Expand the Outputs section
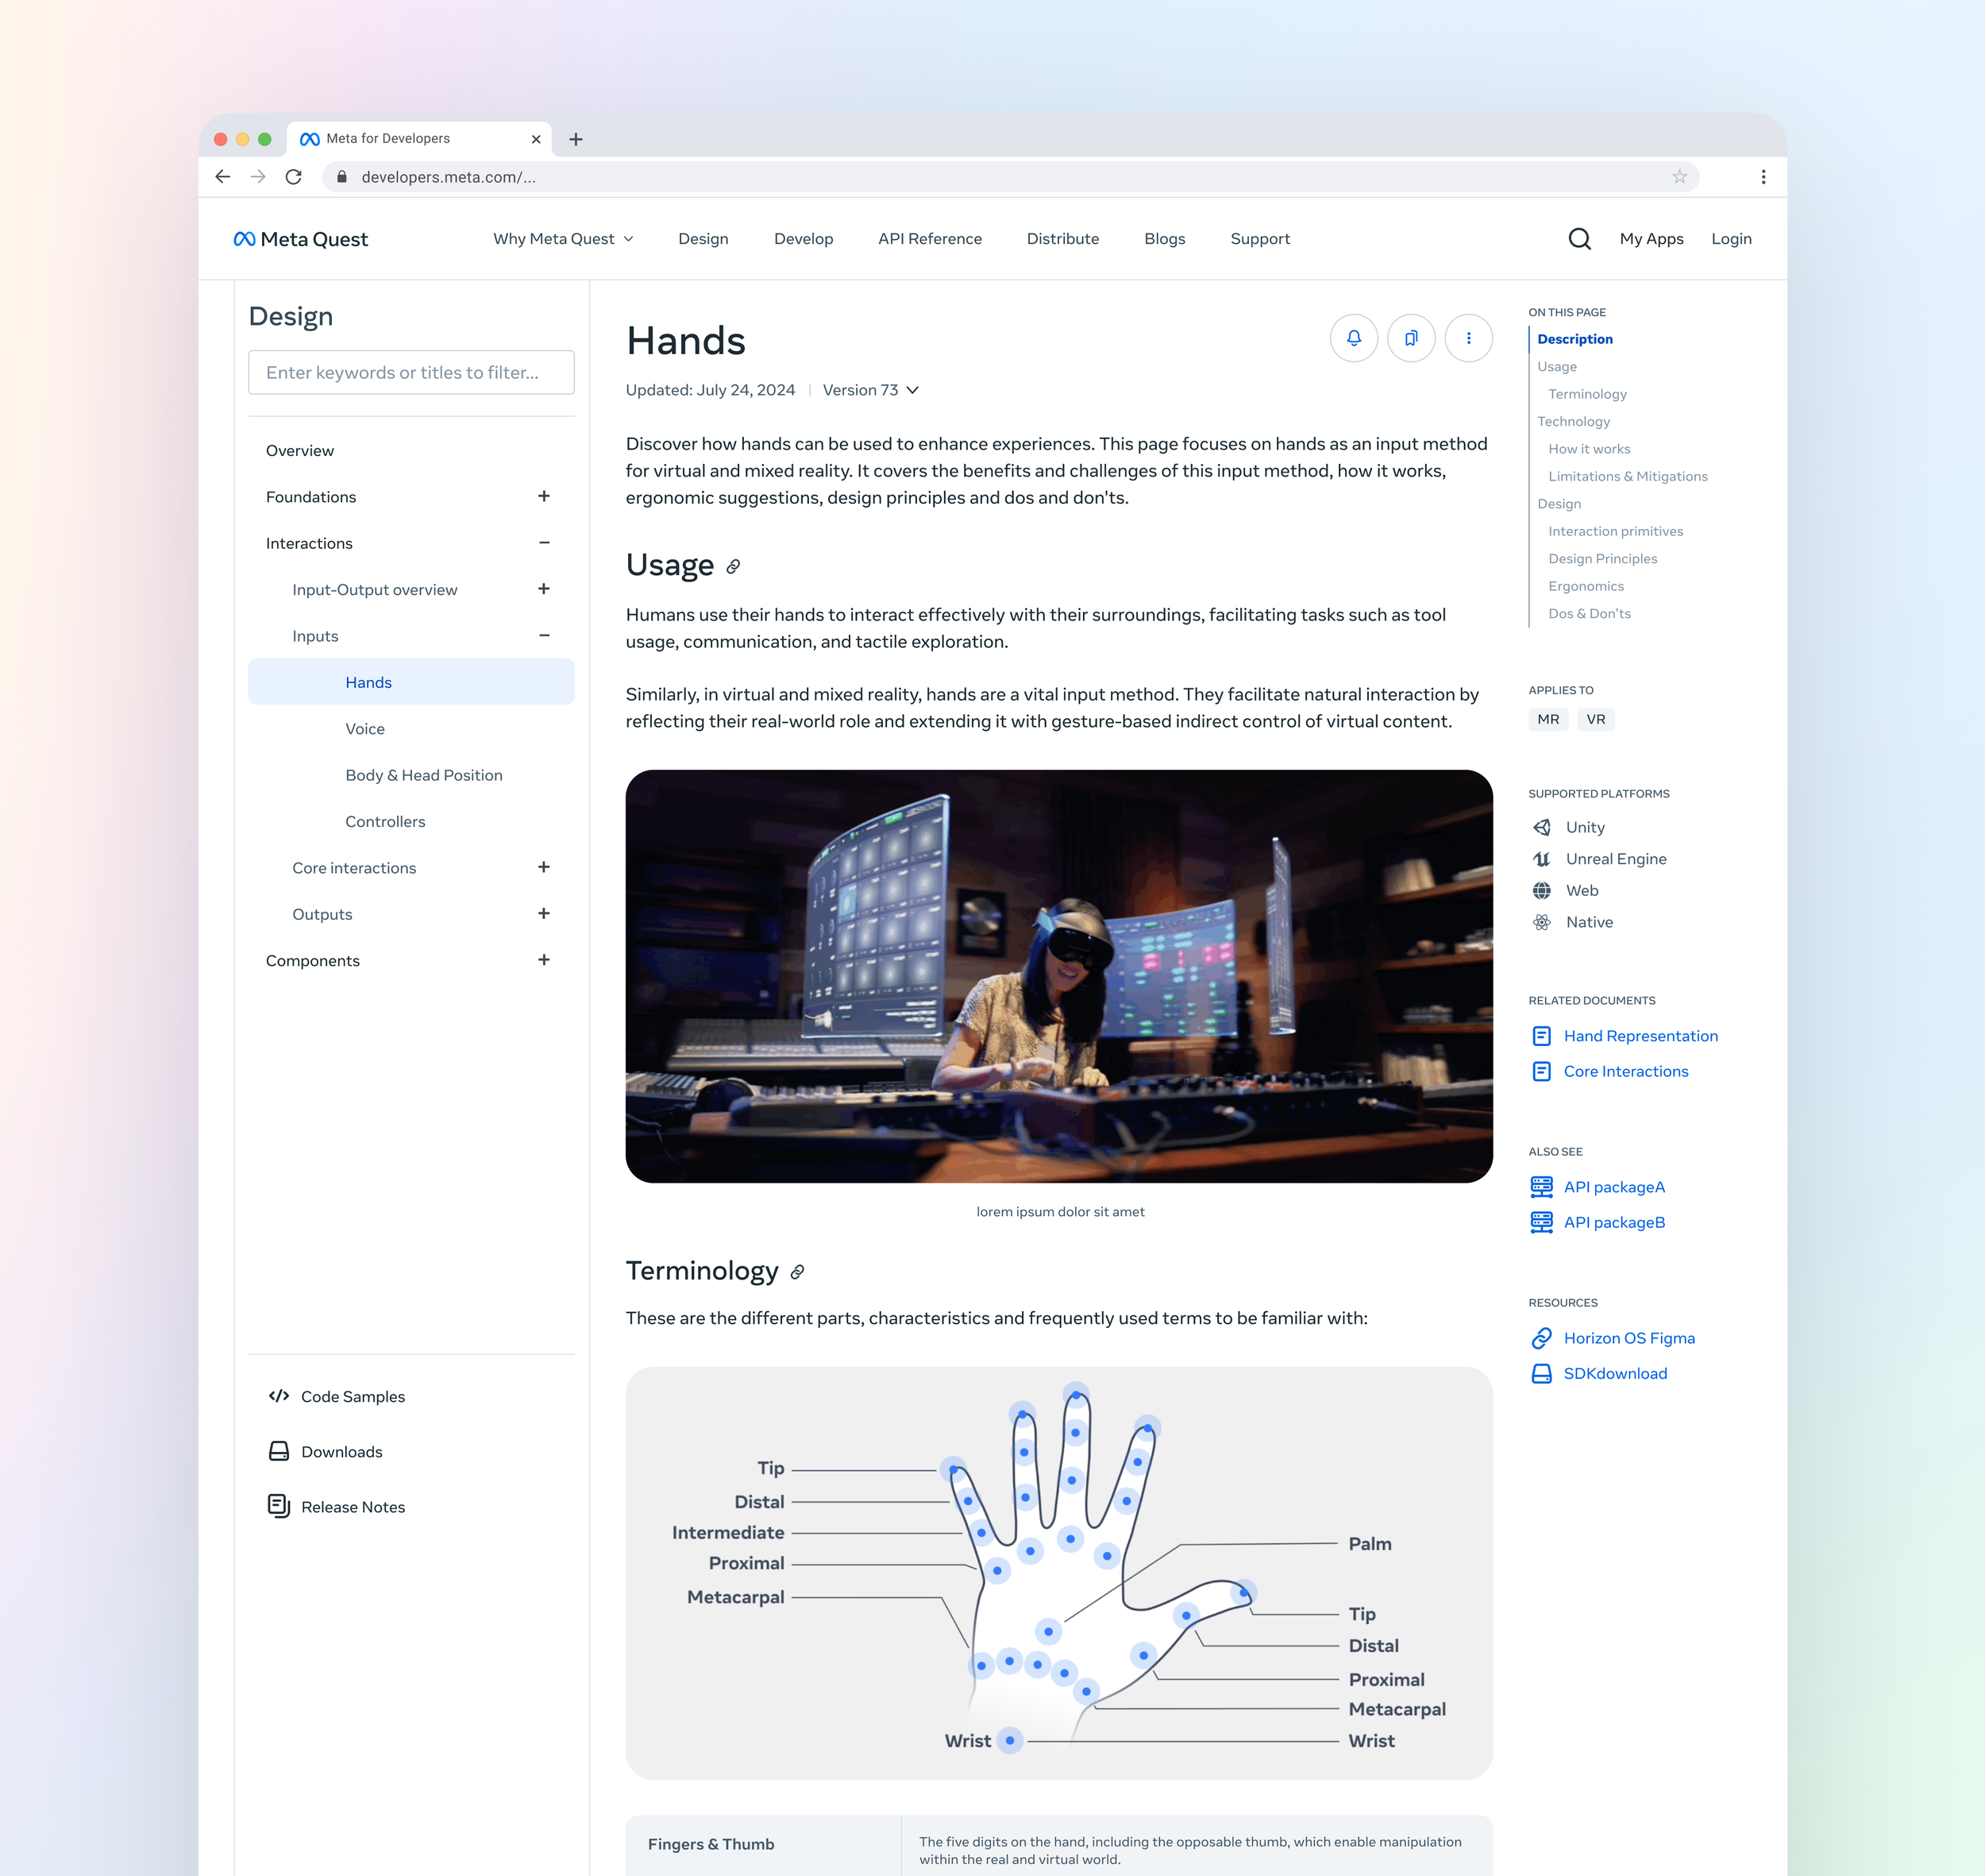The width and height of the screenshot is (1985, 1876). [x=544, y=913]
